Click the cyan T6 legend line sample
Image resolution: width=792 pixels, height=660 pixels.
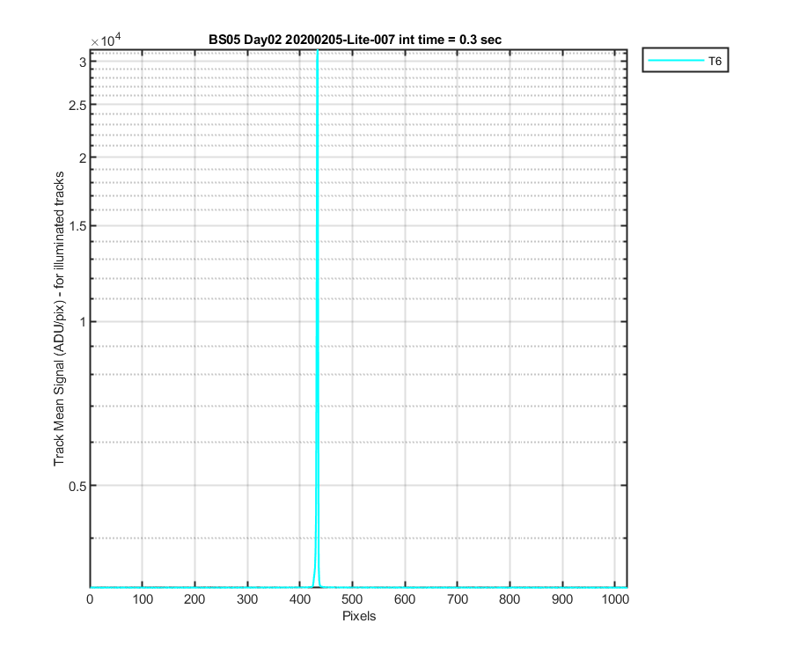click(x=676, y=61)
